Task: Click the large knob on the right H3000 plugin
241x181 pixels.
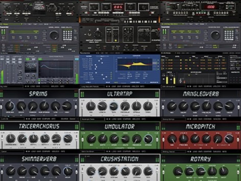Action: [x=215, y=35]
